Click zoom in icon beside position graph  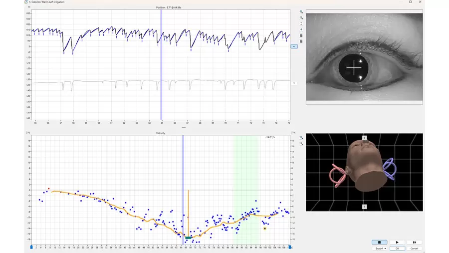click(301, 11)
